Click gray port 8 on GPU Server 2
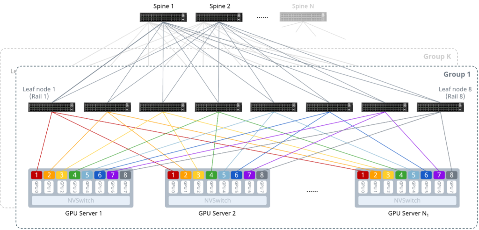 [262, 175]
